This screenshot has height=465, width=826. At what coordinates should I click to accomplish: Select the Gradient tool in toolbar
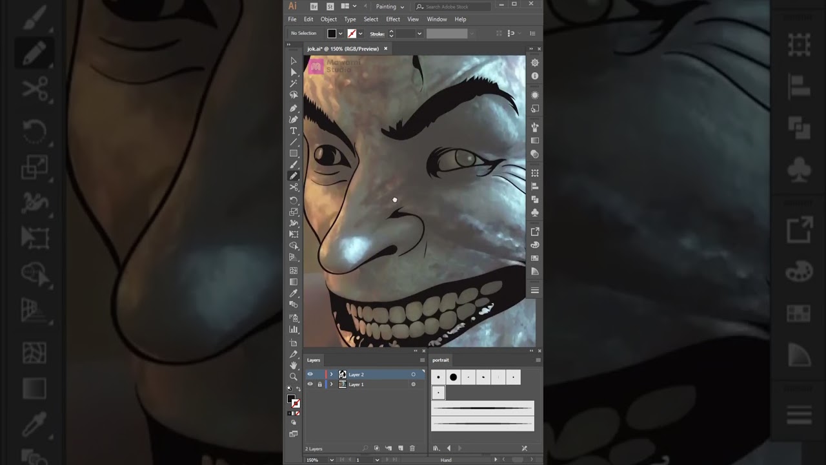[x=294, y=282]
